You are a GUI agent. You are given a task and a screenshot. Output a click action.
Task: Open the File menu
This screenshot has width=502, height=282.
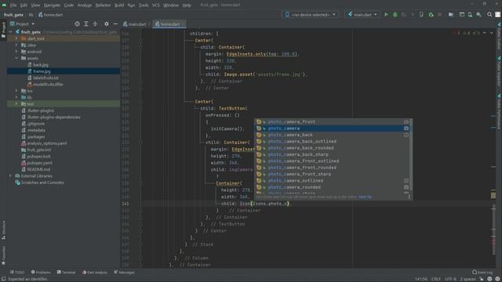[13, 5]
